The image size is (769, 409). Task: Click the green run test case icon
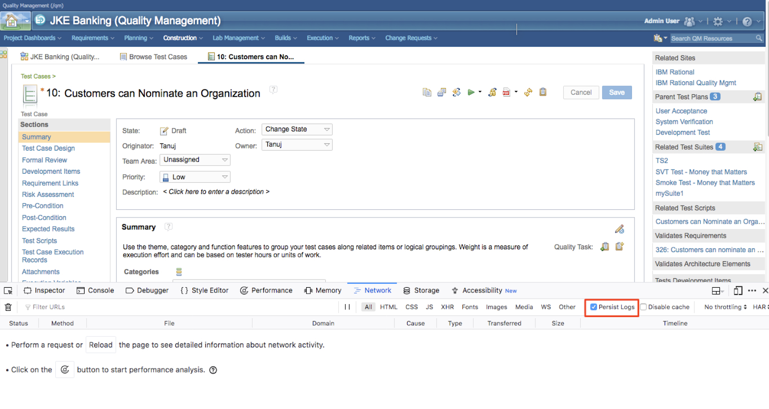471,92
